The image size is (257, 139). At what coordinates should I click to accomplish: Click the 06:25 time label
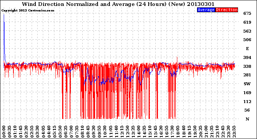(x=66, y=132)
